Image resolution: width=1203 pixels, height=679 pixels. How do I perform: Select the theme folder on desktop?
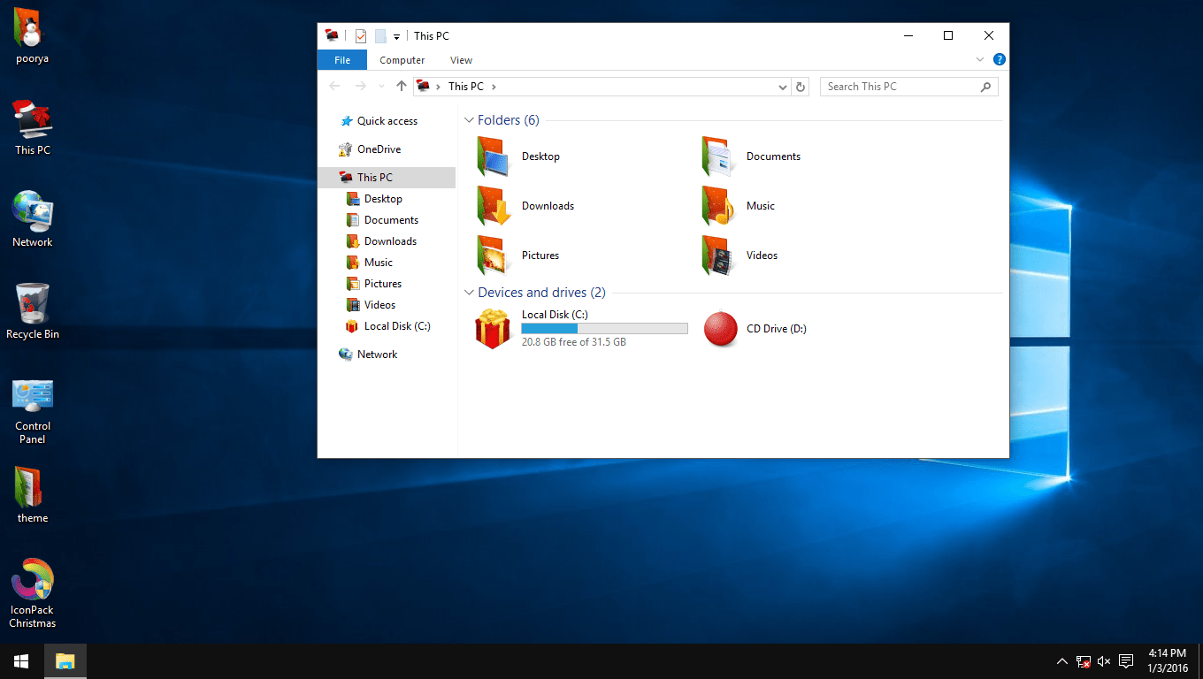[33, 496]
